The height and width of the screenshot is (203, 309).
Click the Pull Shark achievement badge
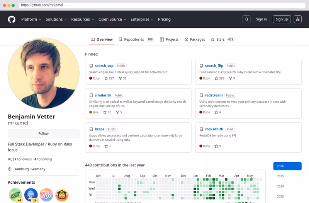[31, 195]
